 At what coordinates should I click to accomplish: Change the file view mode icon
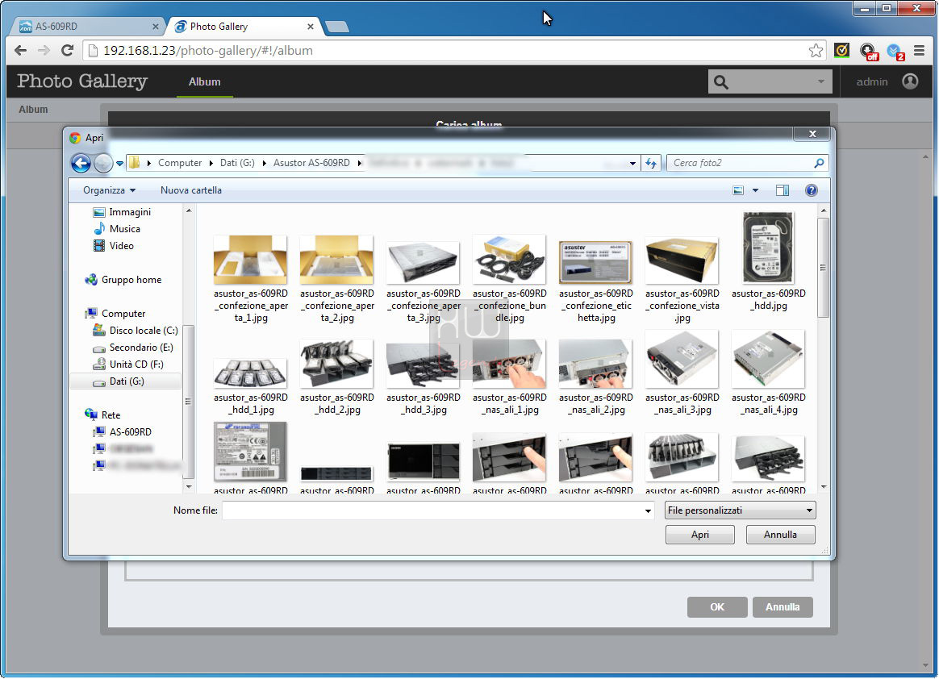pos(738,190)
